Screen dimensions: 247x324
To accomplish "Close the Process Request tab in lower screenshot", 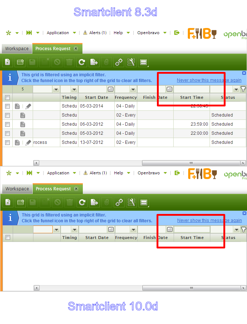I will [76, 189].
